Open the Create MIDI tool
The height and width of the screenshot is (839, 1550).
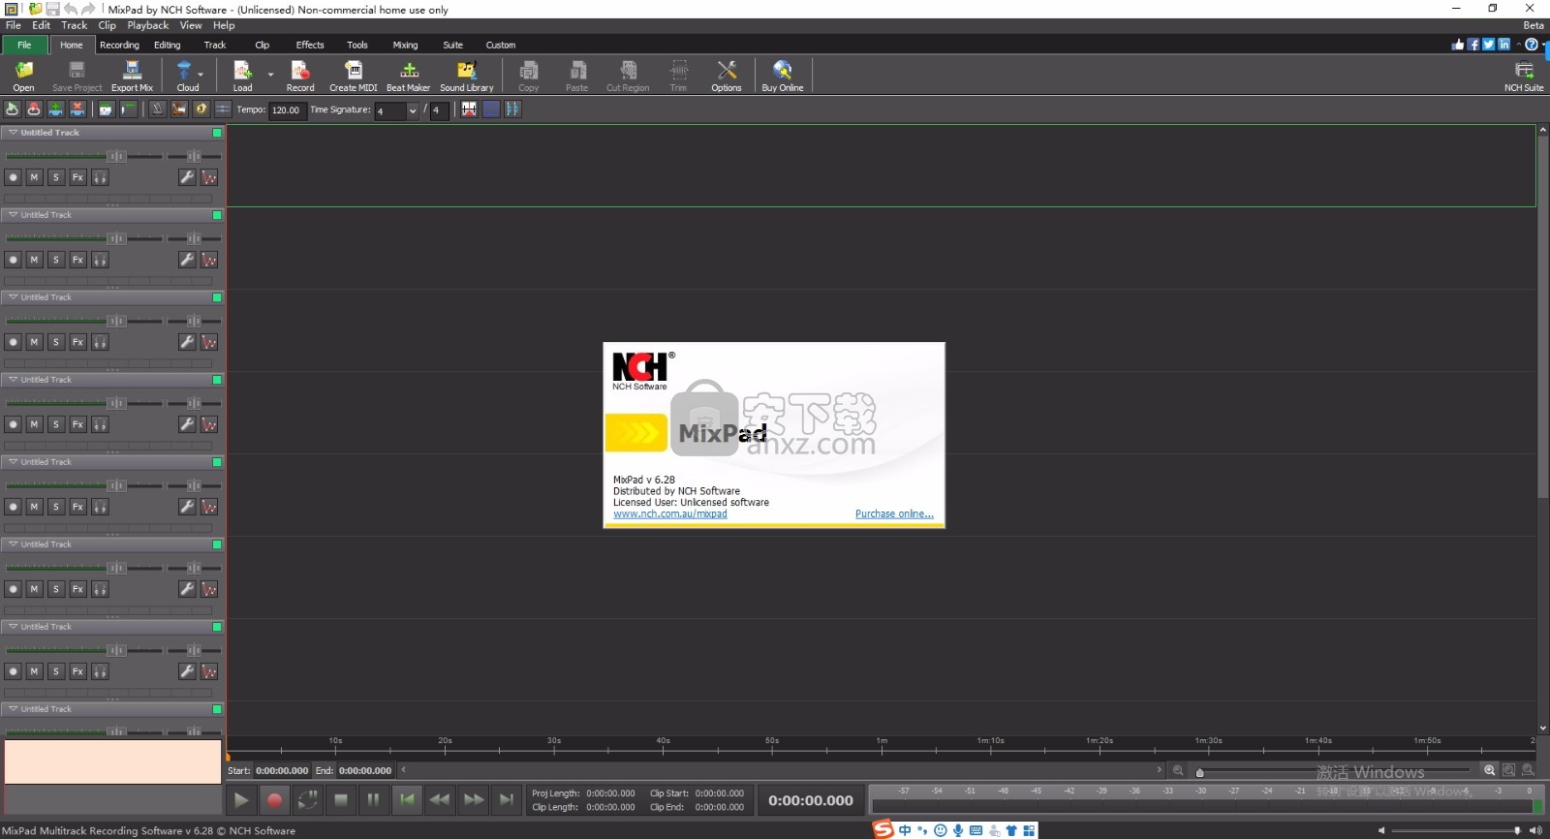pos(354,76)
